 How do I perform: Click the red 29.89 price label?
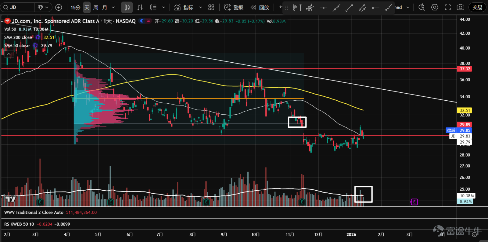465,125
